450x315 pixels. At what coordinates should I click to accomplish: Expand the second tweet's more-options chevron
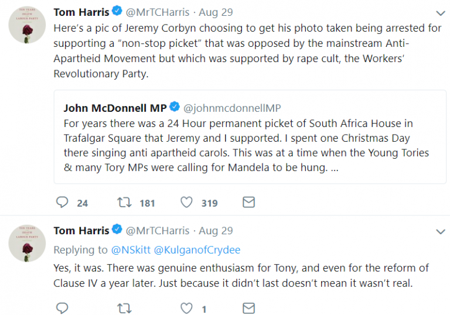(441, 232)
